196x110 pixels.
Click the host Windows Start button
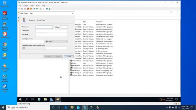click(x=3, y=107)
